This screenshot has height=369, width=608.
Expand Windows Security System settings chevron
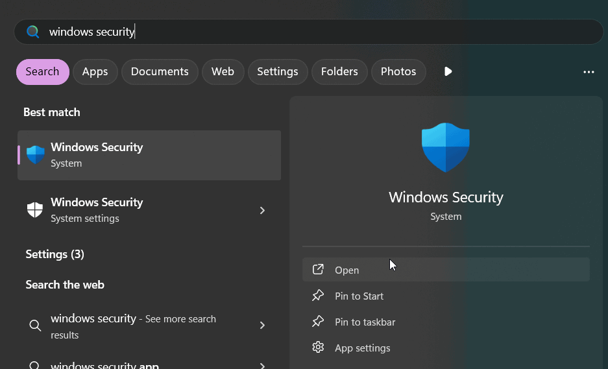point(263,210)
